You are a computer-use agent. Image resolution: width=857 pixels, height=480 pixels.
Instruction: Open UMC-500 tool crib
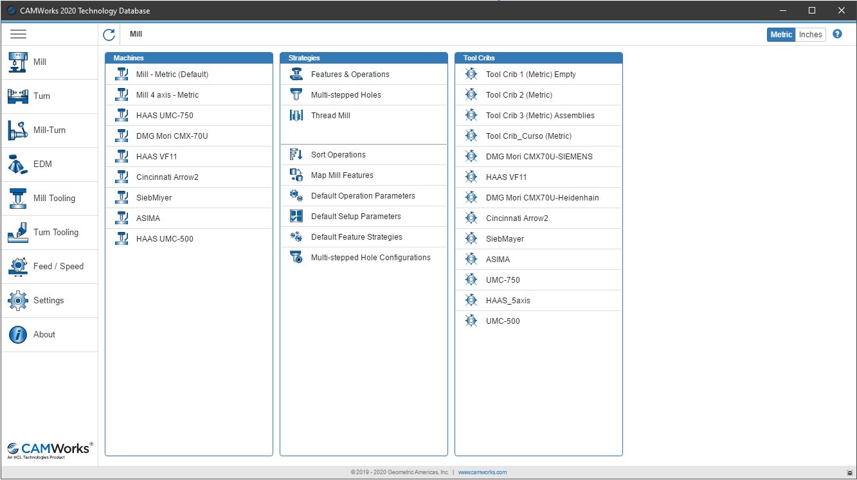pos(539,321)
